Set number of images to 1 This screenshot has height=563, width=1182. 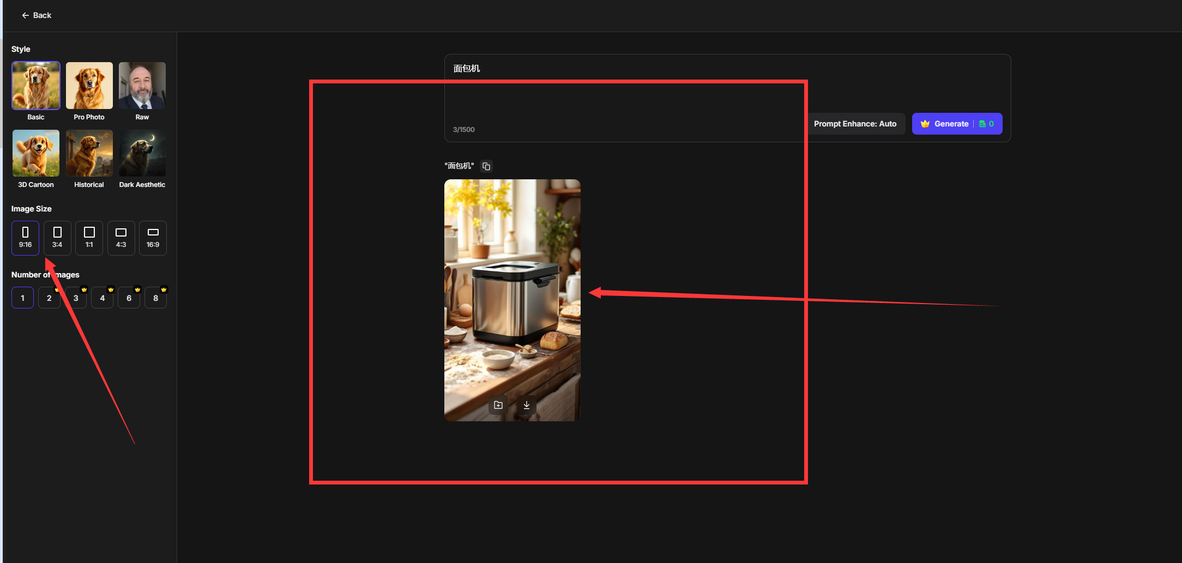22,298
